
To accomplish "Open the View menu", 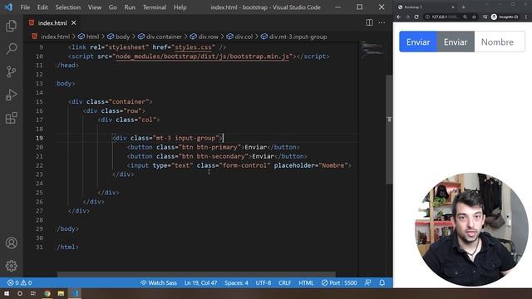I will (94, 7).
